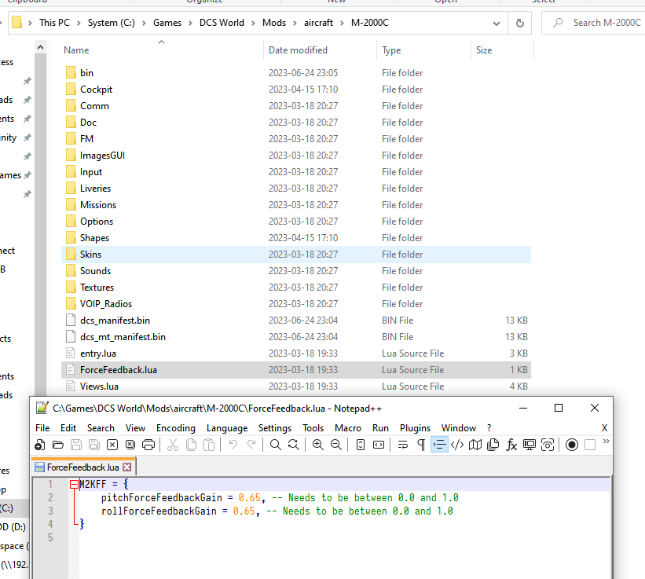
Task: Sort files by Date modified column
Action: coord(320,50)
